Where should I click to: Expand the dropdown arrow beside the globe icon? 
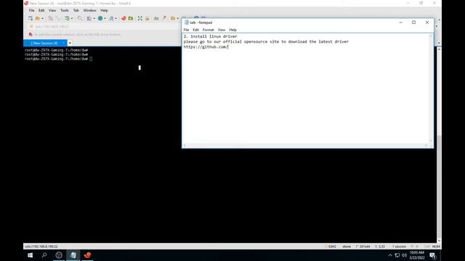click(x=105, y=18)
